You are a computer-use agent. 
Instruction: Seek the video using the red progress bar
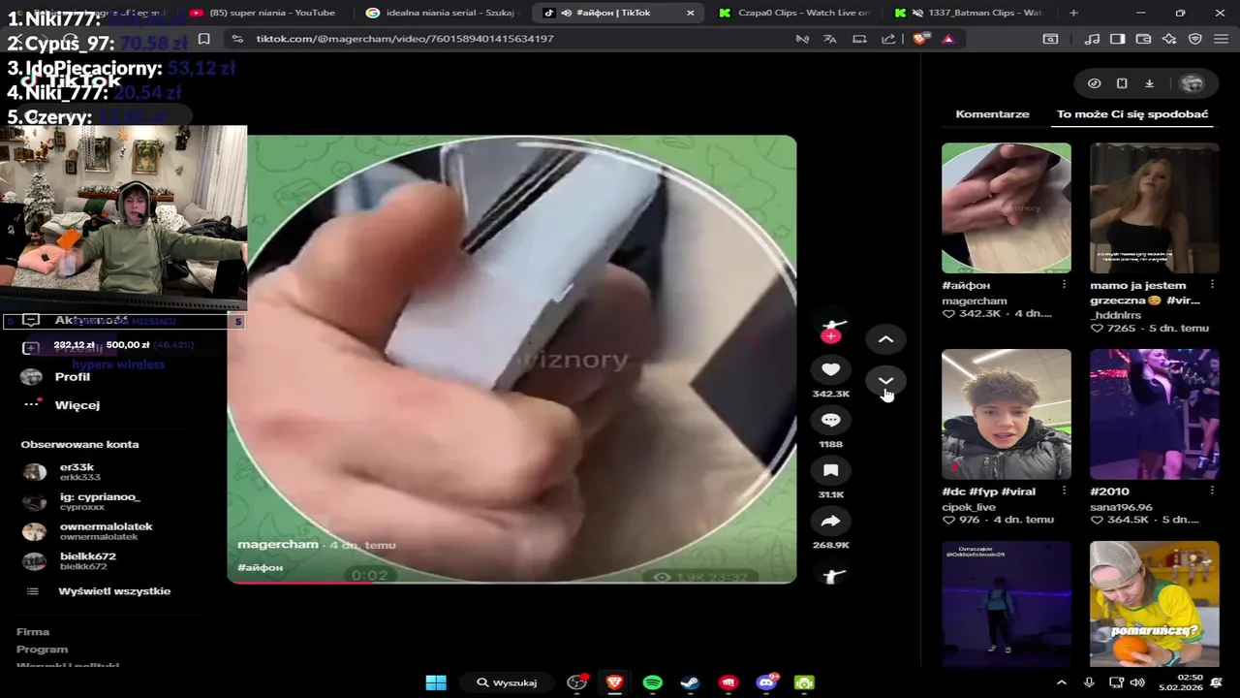(511, 583)
